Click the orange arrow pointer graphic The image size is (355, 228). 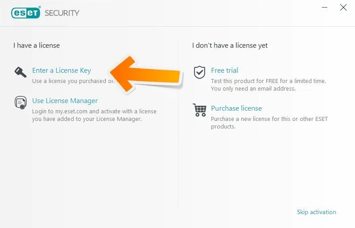[x=147, y=74]
